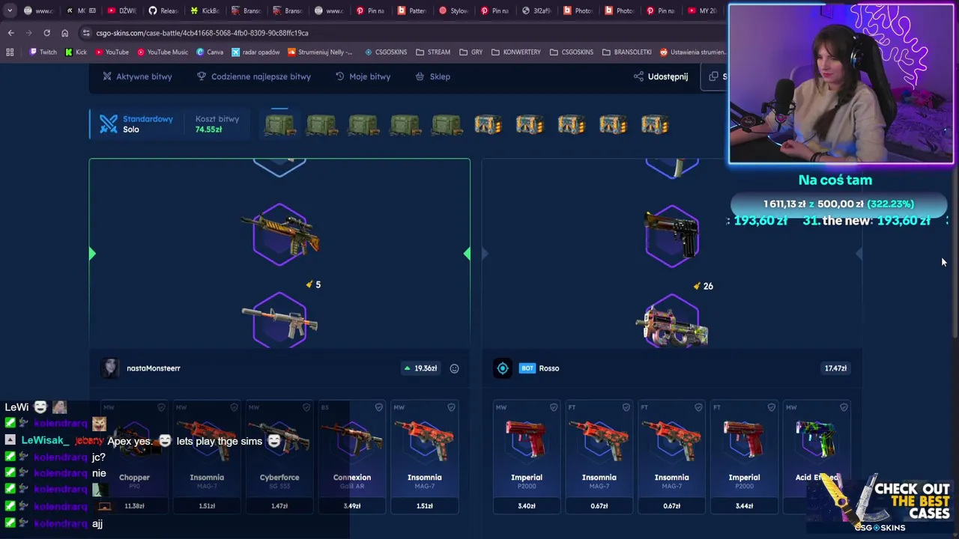Click shield icon on Imperial 3.40zł card
The height and width of the screenshot is (539, 959).
[x=554, y=407]
